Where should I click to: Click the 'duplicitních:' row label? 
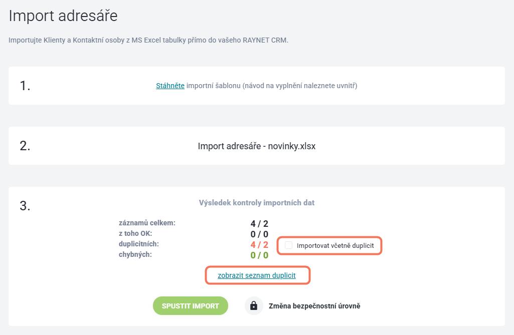139,244
